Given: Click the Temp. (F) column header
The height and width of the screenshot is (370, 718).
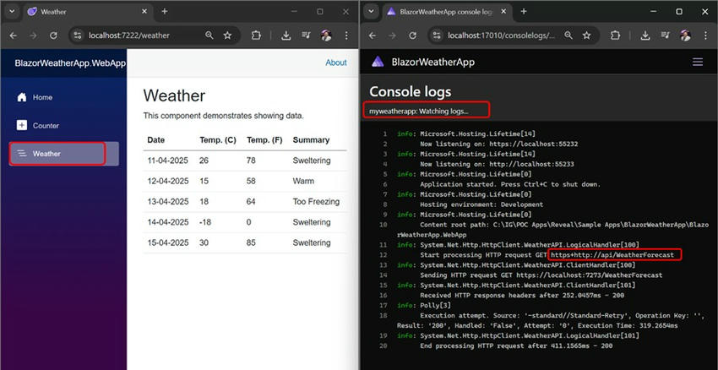Looking at the screenshot, I should [x=264, y=140].
